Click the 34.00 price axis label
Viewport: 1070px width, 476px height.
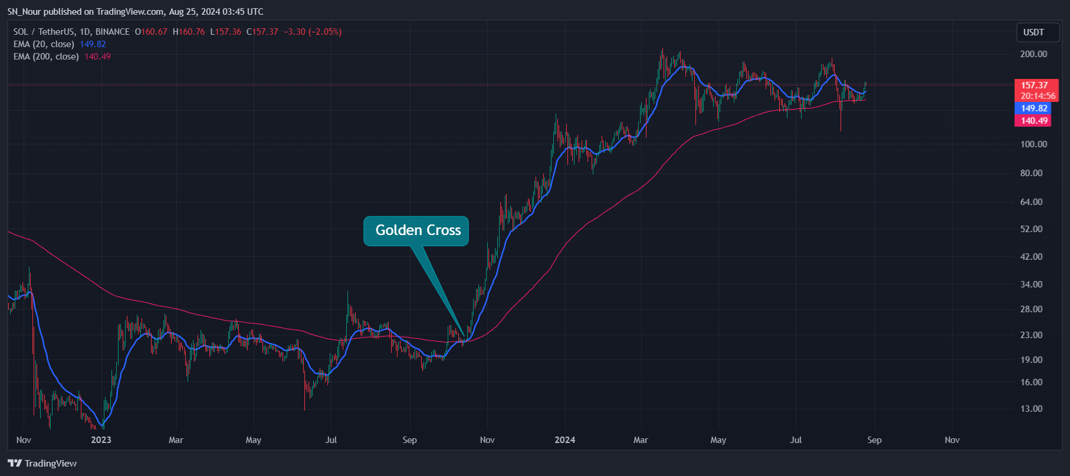[1032, 285]
